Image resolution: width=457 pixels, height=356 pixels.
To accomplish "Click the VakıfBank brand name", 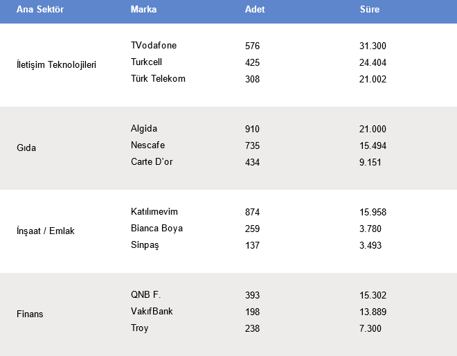I will coord(152,312).
